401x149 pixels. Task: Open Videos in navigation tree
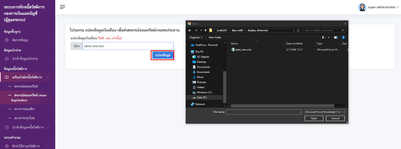[200, 87]
